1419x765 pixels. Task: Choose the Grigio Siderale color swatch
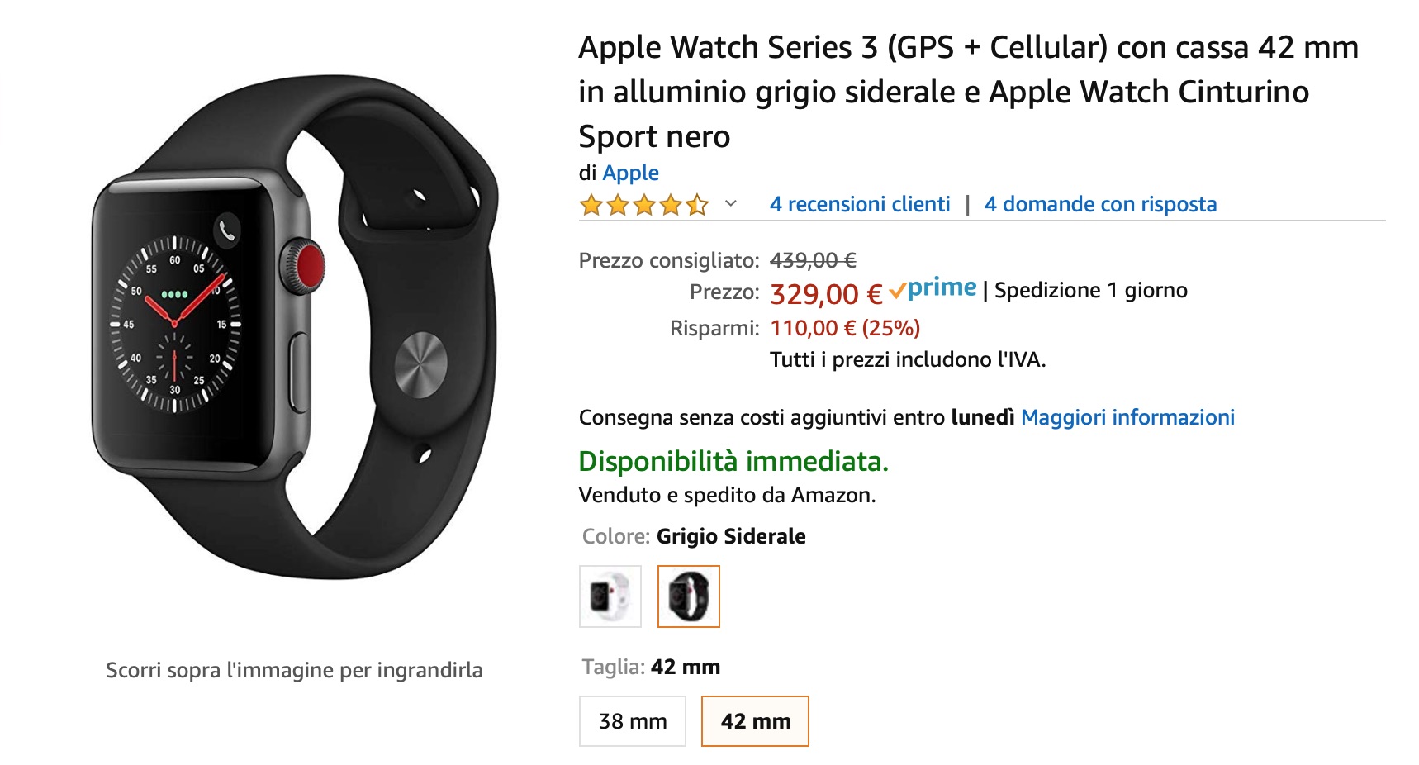click(689, 596)
